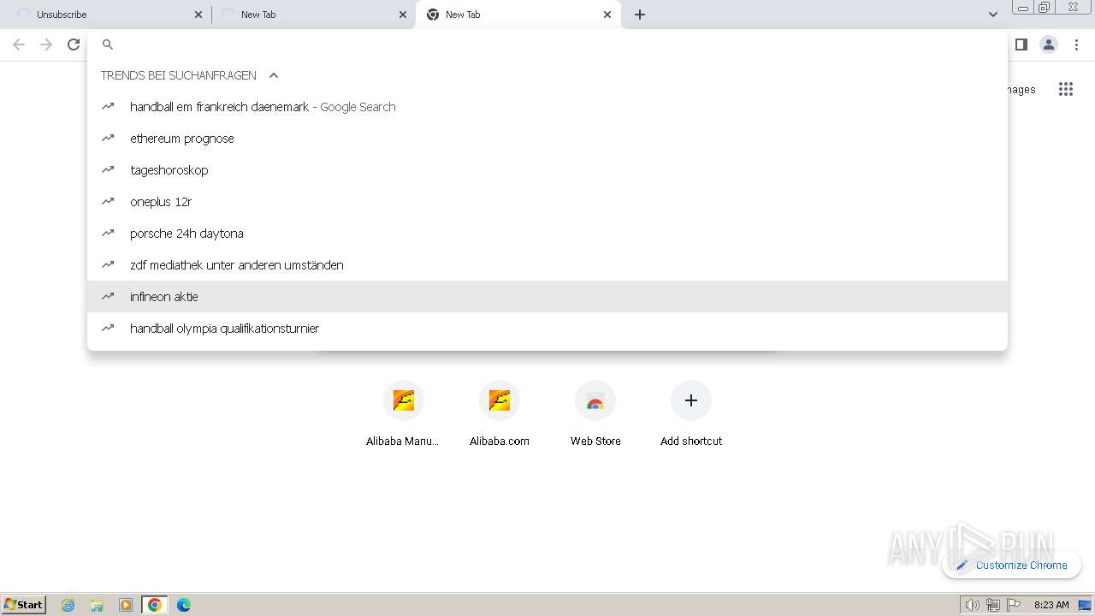
Task: Open the Windows Start menu
Action: 24,604
